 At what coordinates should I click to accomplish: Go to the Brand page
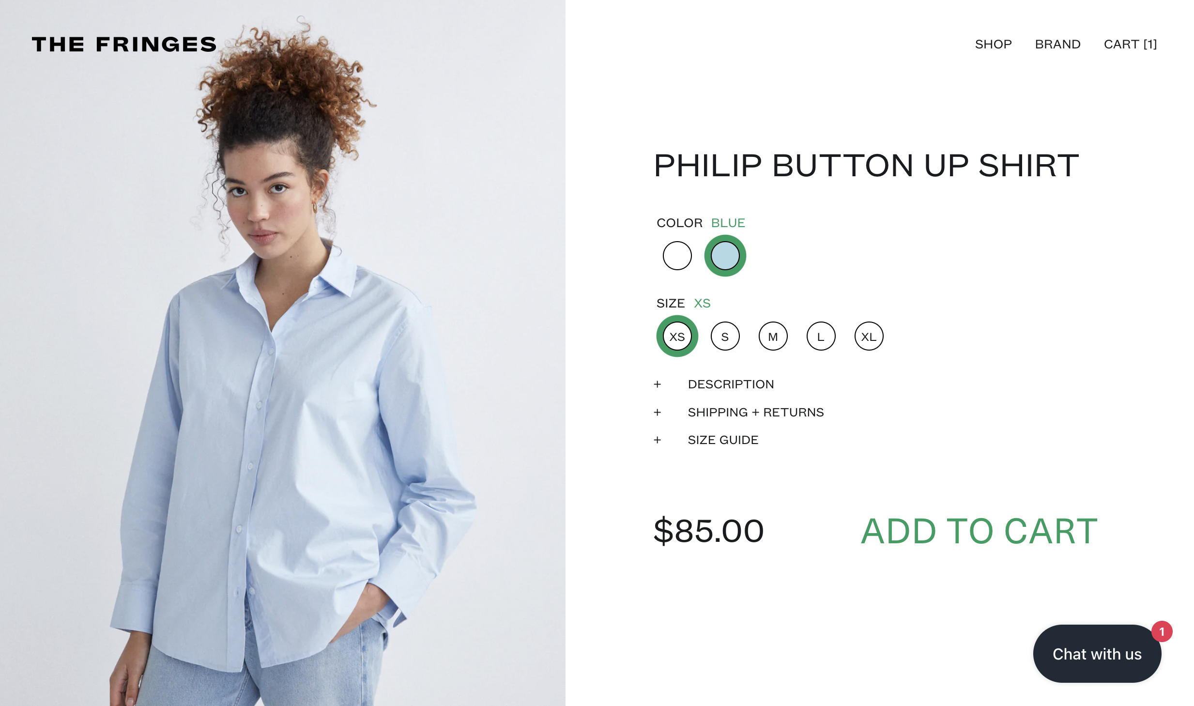click(1057, 44)
